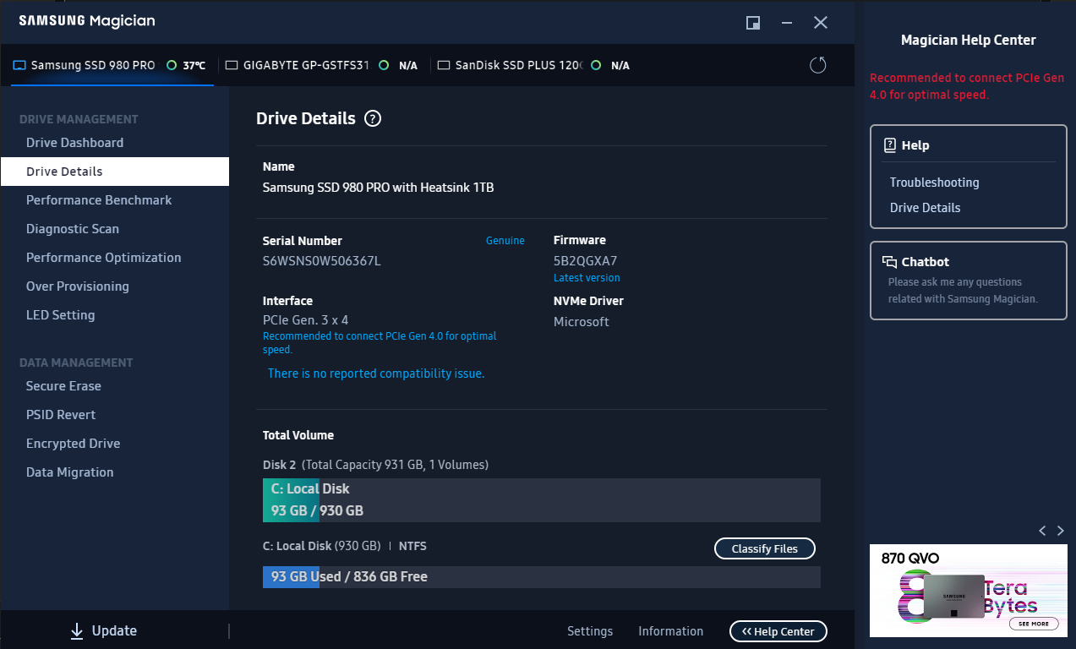Viewport: 1076px width, 649px height.
Task: Click the serial number S6WSNS0W506367L
Action: click(321, 261)
